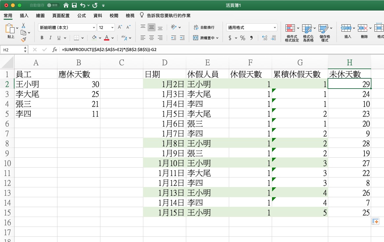Click the Increase Font Size icon

click(120, 27)
